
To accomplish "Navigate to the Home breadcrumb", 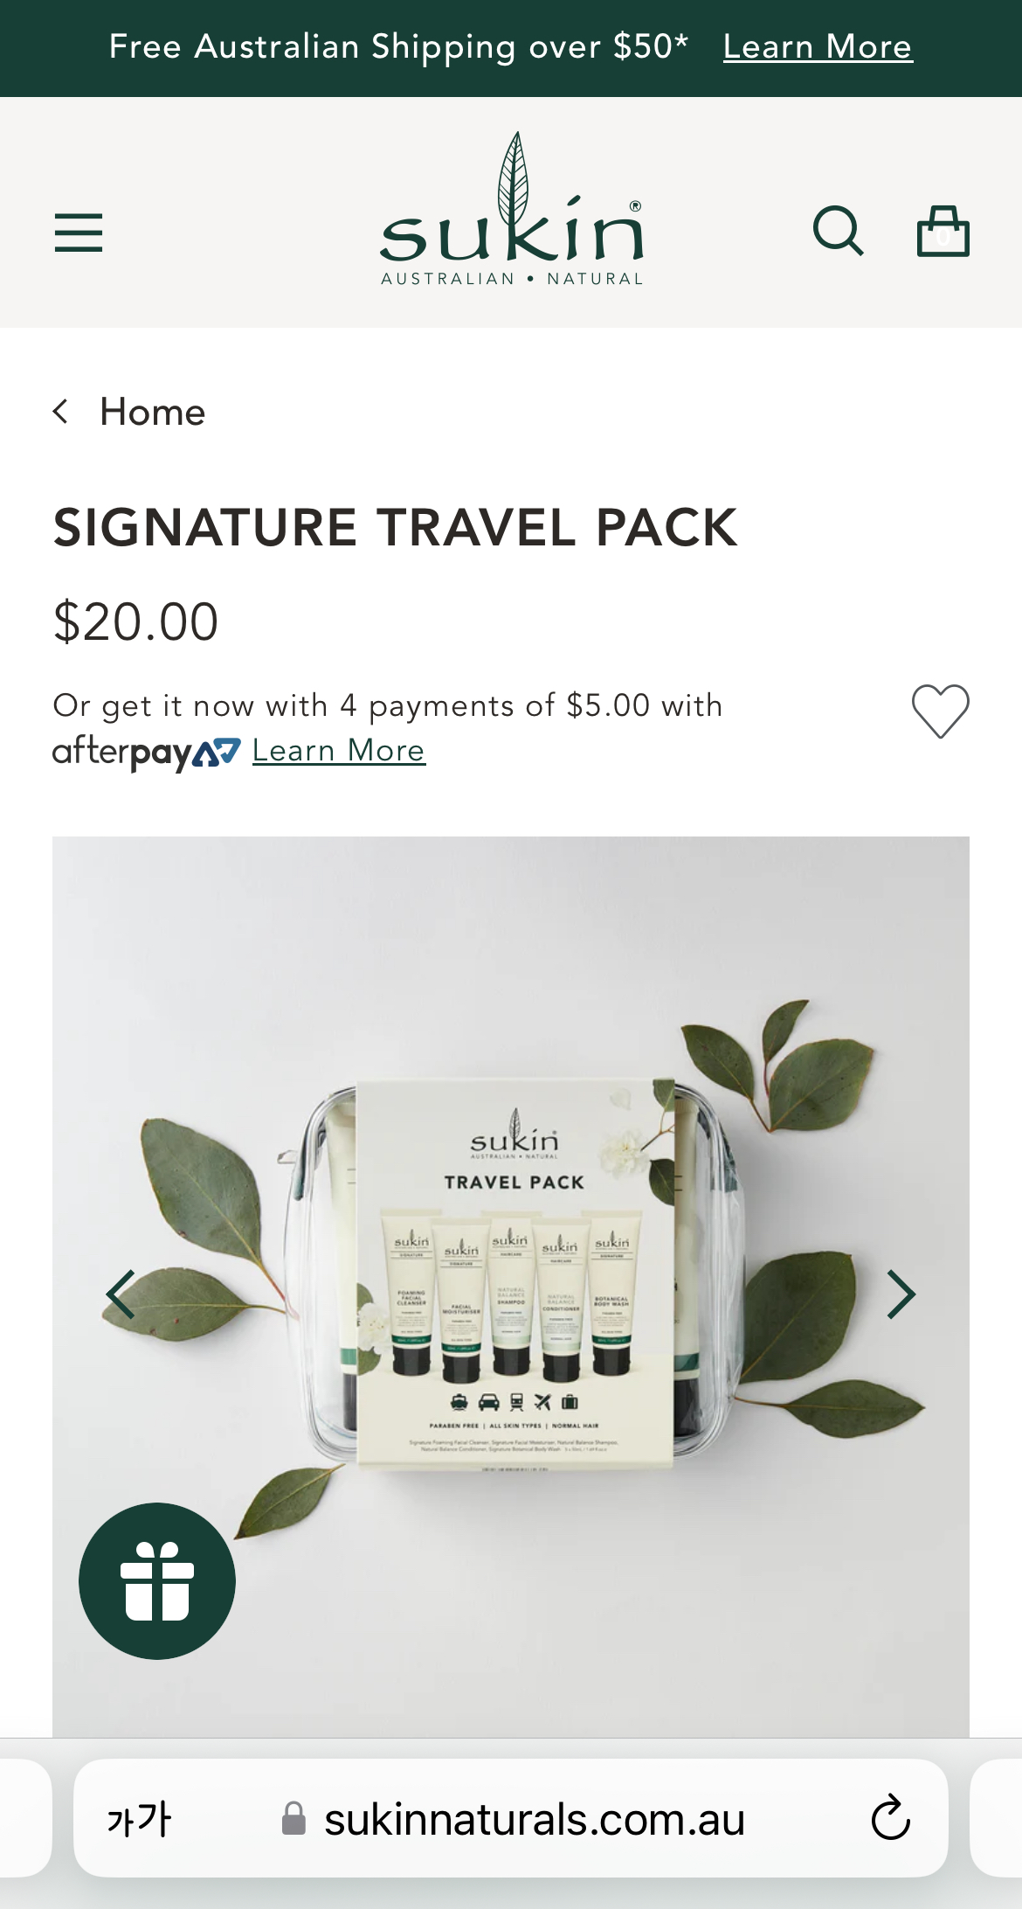I will (x=153, y=412).
